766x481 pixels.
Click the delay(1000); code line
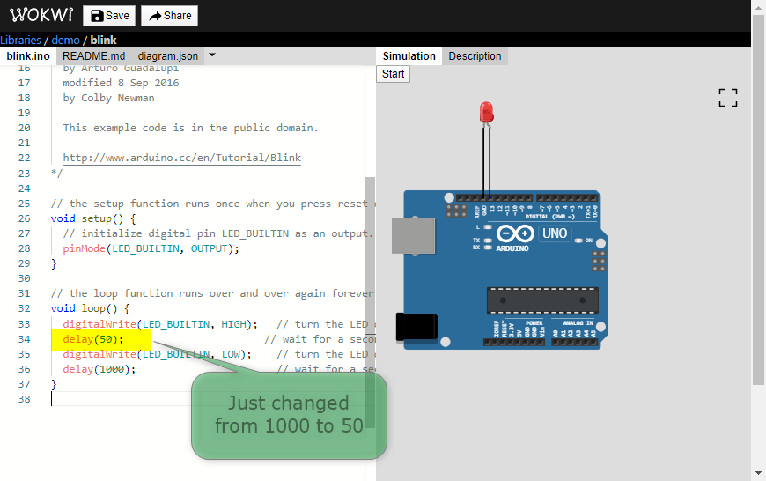click(x=99, y=369)
